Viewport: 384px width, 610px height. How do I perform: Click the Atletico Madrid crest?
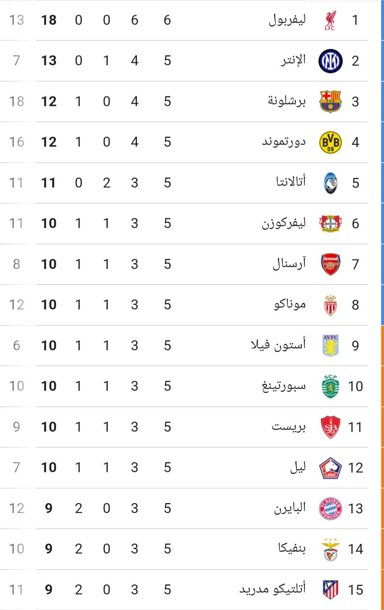point(330,590)
